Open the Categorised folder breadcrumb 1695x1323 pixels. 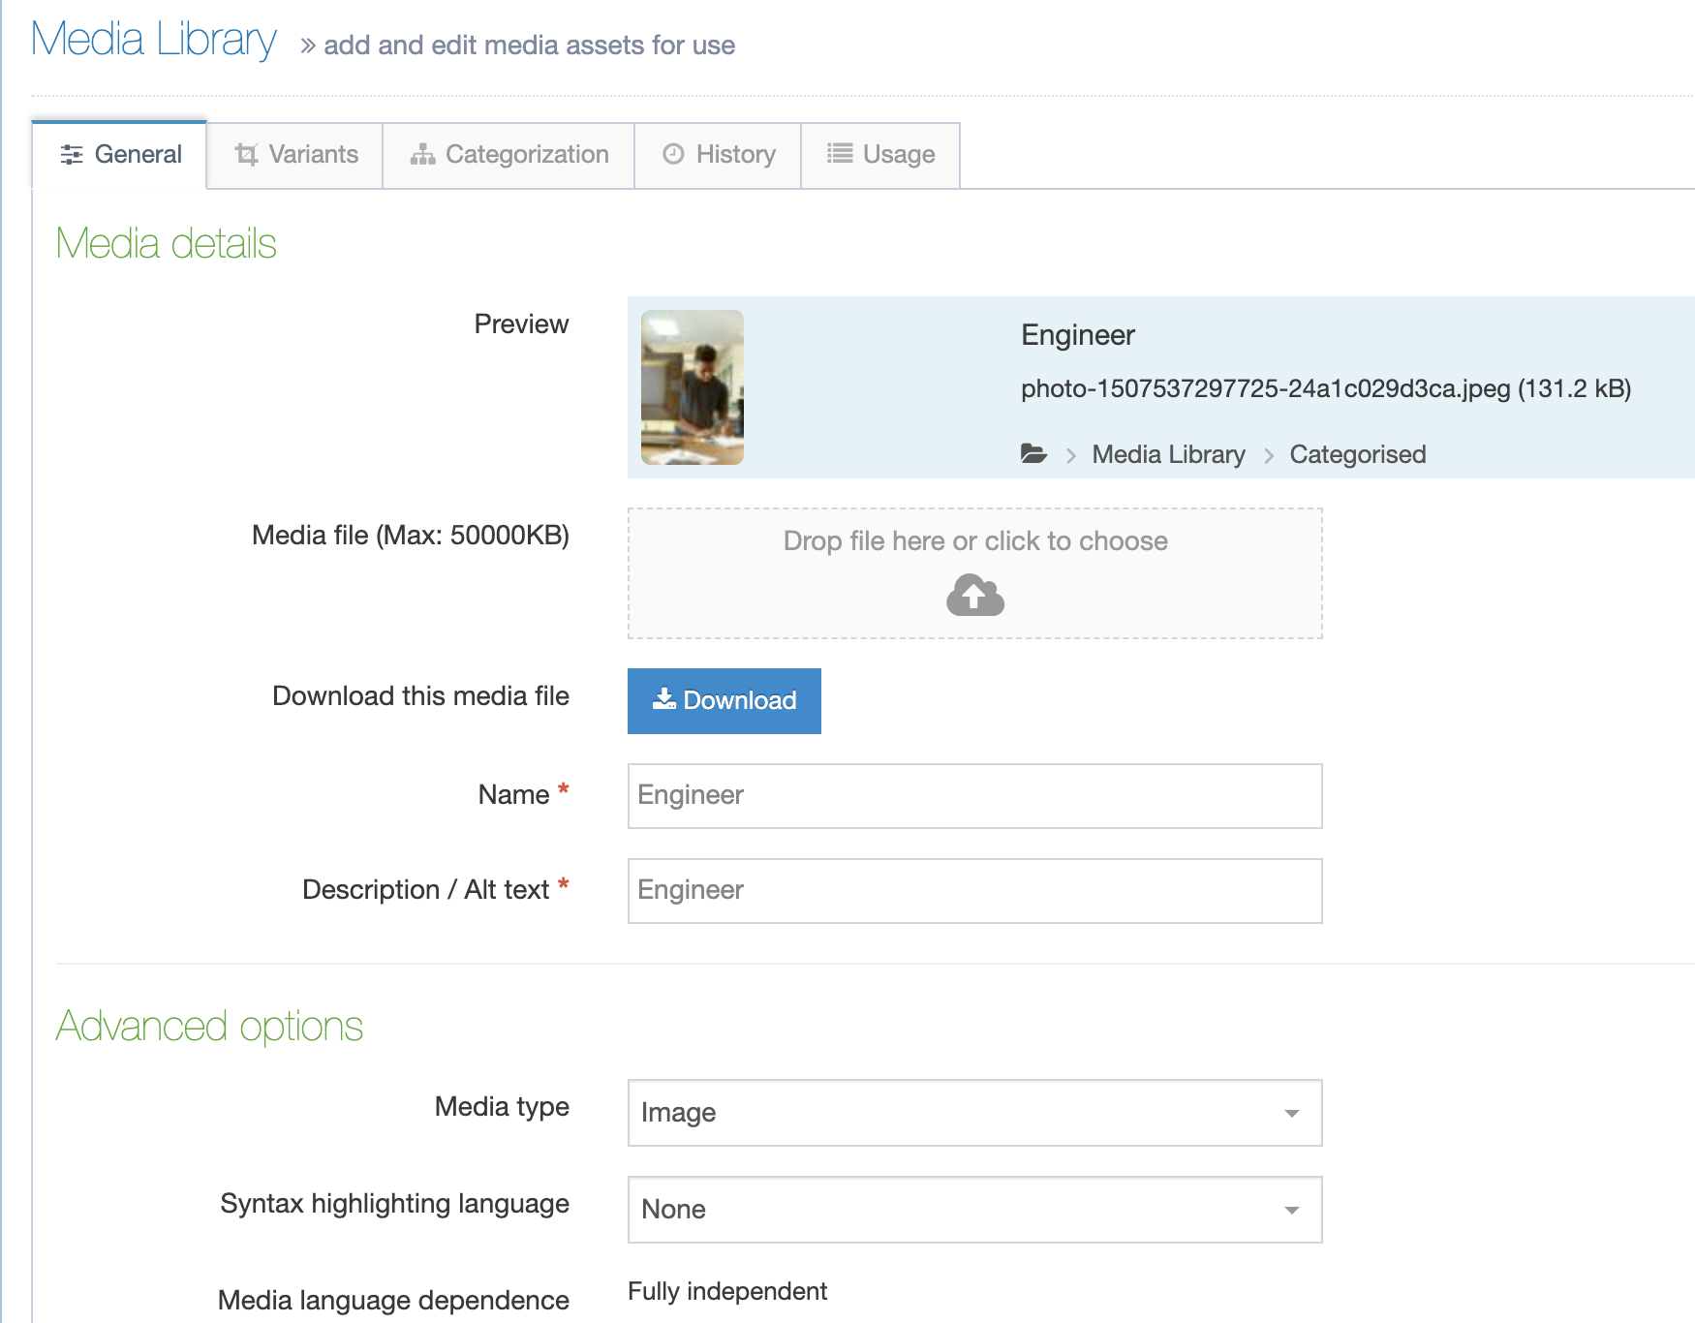[1357, 454]
